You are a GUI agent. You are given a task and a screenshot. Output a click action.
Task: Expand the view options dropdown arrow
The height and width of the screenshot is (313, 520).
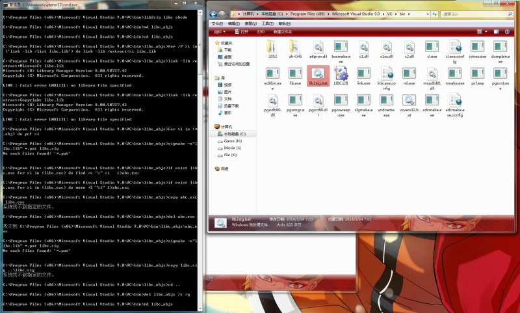click(486, 31)
